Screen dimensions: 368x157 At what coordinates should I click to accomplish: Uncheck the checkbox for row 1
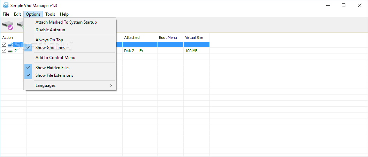(4, 44)
